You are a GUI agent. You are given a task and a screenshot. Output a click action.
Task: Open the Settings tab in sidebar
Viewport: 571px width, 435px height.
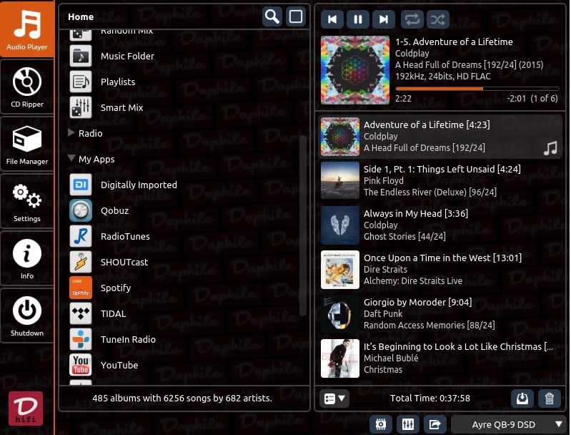27,201
